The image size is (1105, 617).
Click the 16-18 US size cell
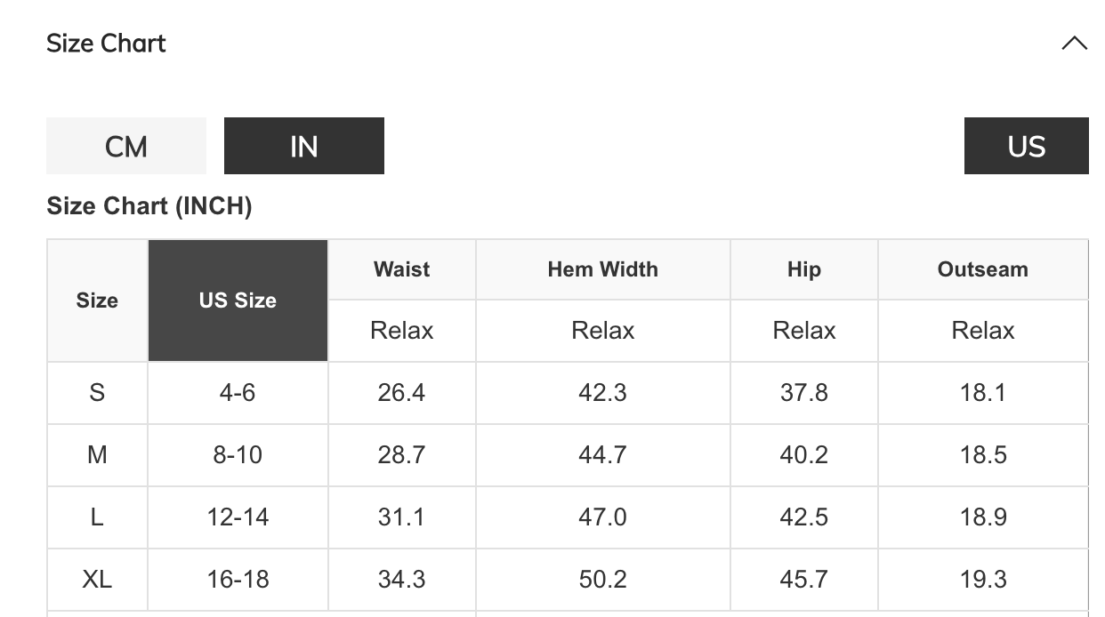click(238, 580)
